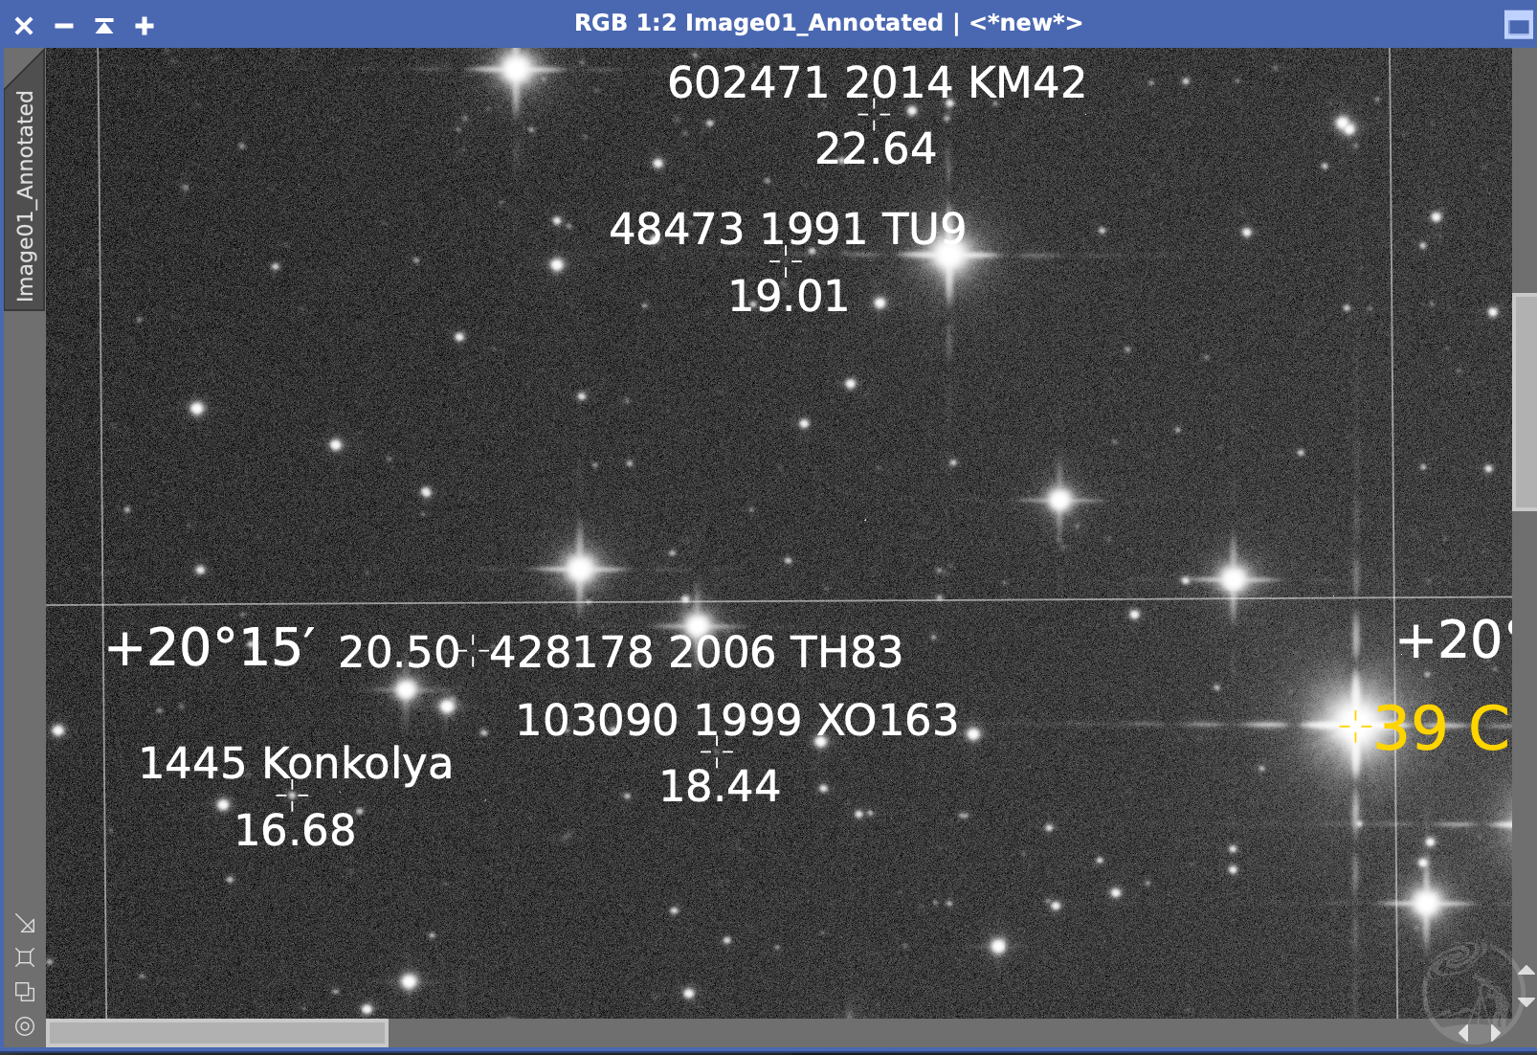
Task: Click the diagonal arrow icon in left sidebar
Action: 25,924
